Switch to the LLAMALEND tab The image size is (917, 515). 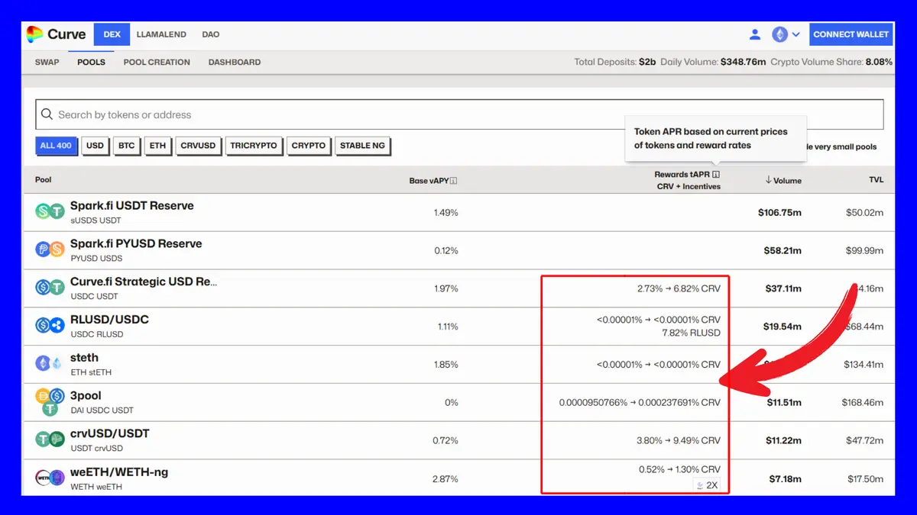(161, 34)
